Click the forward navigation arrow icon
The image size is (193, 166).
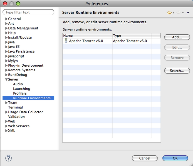[x=179, y=13]
